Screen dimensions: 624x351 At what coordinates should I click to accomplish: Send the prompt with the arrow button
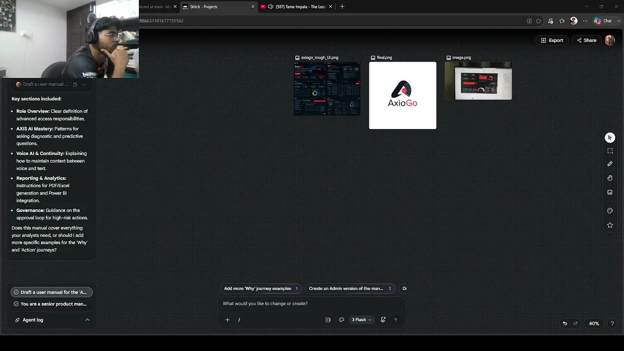tap(395, 320)
